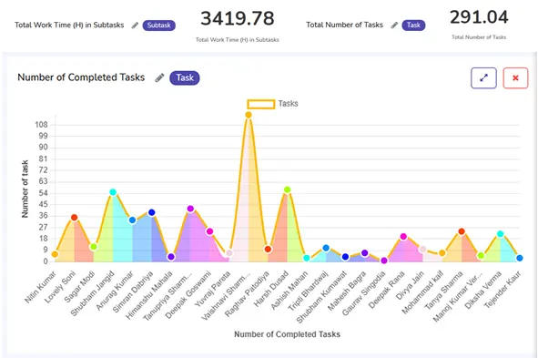538x358 pixels.
Task: Click the Task badge beside Total Number of Tasks
Action: coord(413,25)
